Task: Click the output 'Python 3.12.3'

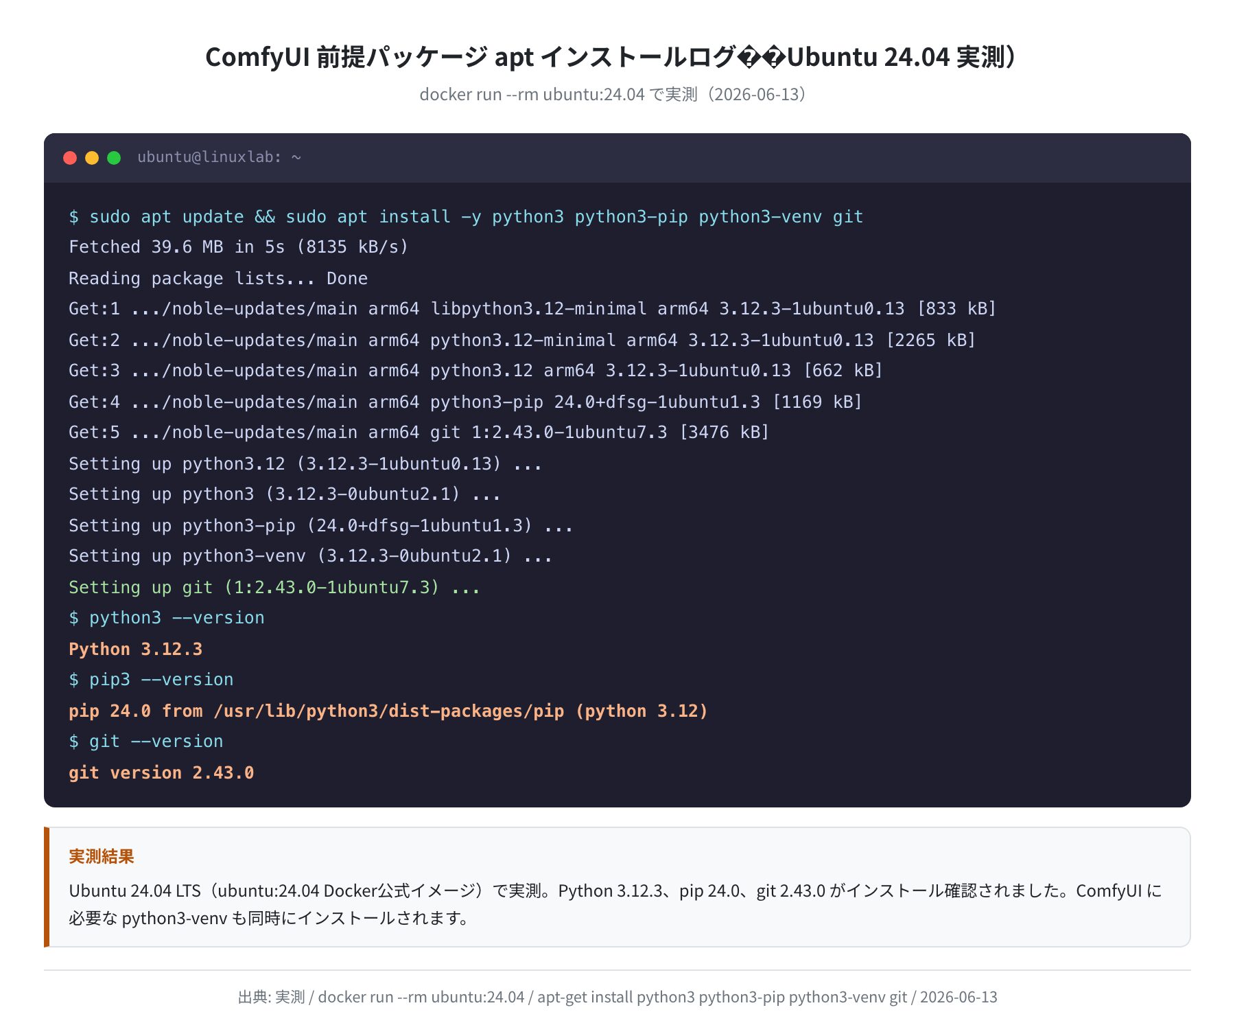Action: coord(136,650)
